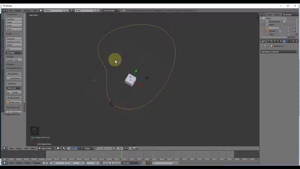This screenshot has height=169, width=300.
Task: Open the Cycles Render engine dropdown
Action: tap(111, 10)
